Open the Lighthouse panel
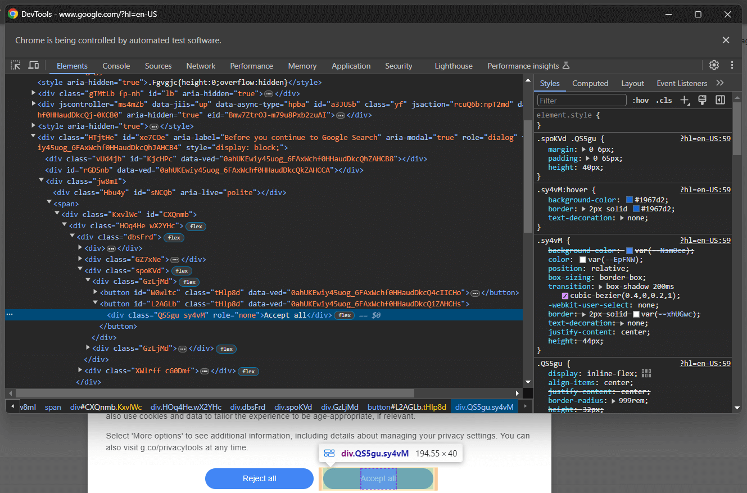747x493 pixels. pyautogui.click(x=453, y=66)
